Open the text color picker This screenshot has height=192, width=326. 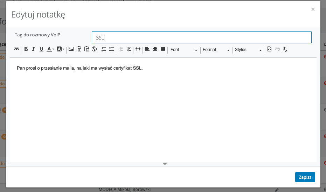50,49
